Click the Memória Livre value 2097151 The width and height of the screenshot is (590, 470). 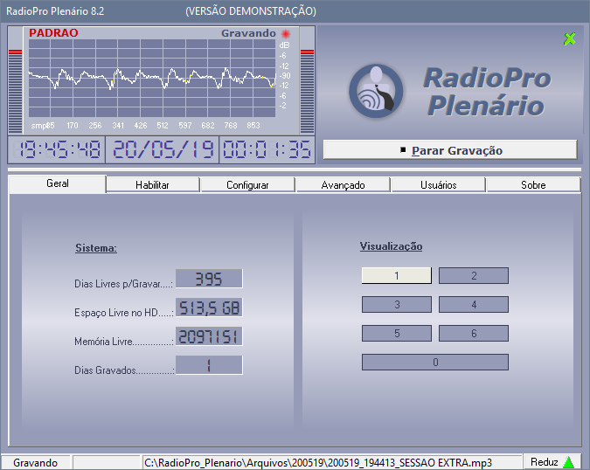click(x=209, y=336)
